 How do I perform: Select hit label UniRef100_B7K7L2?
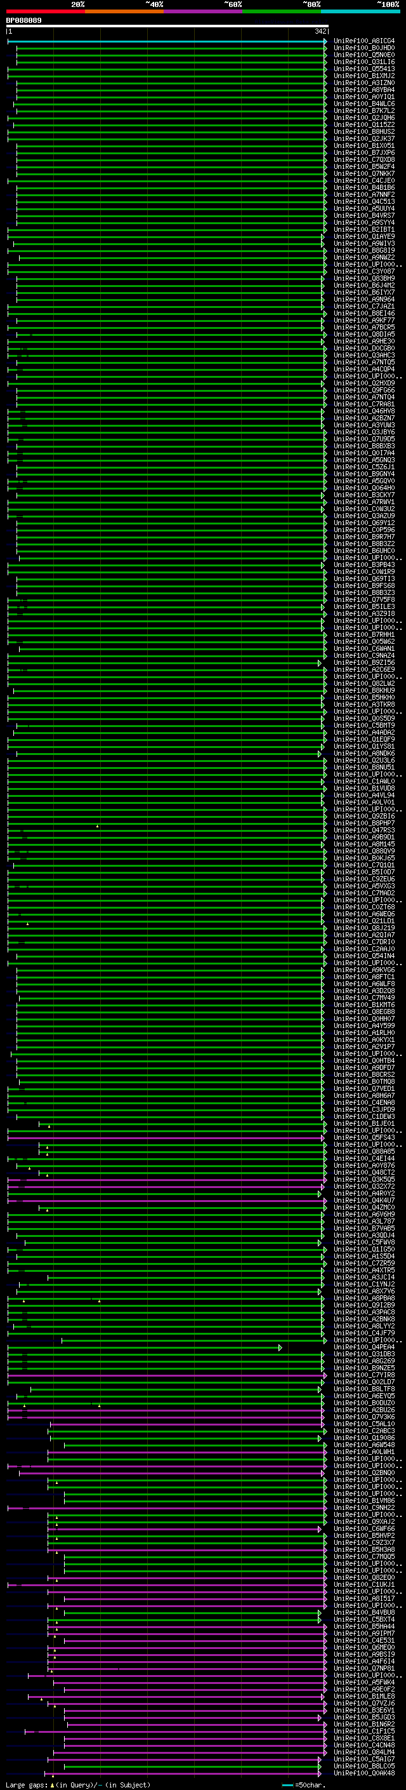point(364,110)
